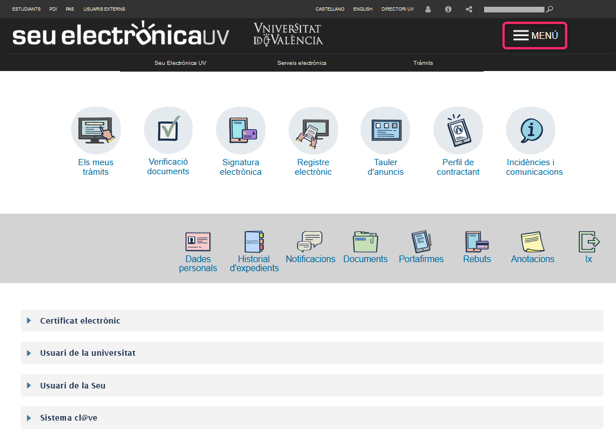Click the Verificació documents checkmark icon
Image resolution: width=616 pixels, height=442 pixels.
[x=168, y=130]
